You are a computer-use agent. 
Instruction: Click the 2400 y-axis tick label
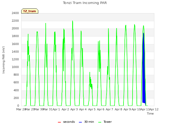click(x=15, y=13)
